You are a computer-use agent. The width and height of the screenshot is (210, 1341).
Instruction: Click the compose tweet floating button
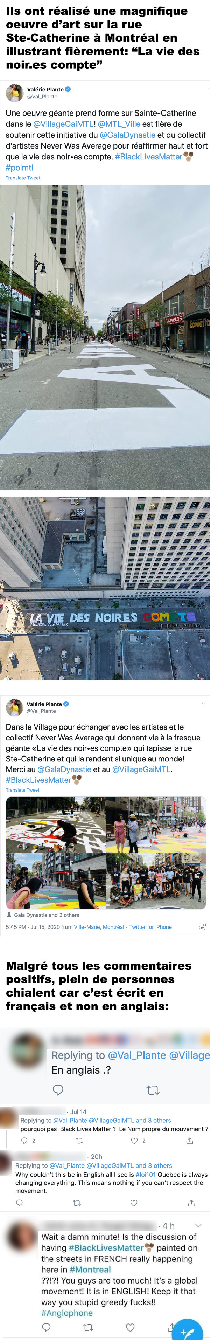click(188, 1331)
